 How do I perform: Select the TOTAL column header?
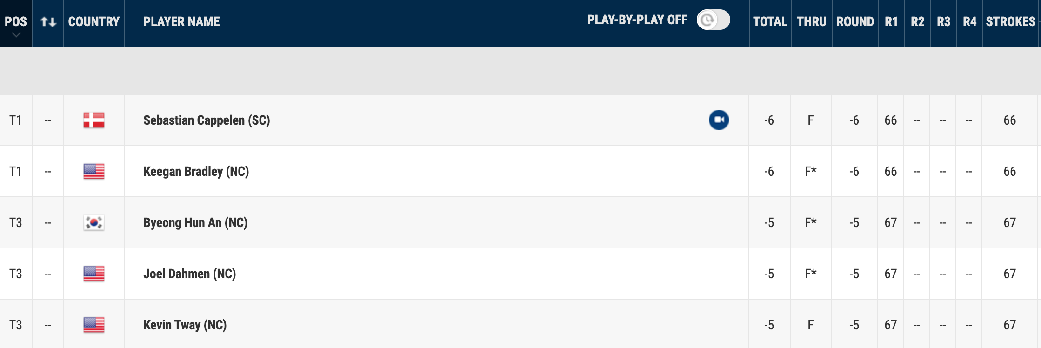(770, 21)
